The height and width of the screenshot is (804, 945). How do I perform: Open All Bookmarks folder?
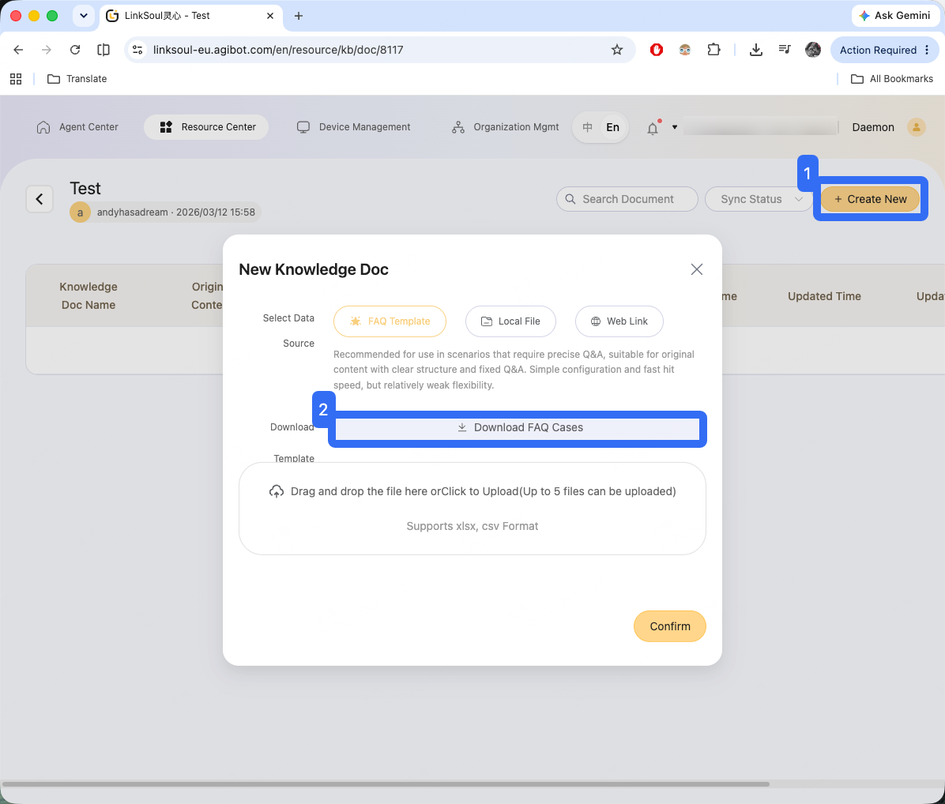point(892,79)
